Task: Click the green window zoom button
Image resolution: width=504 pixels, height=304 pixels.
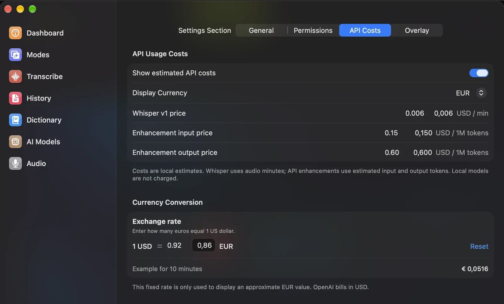Action: point(32,9)
